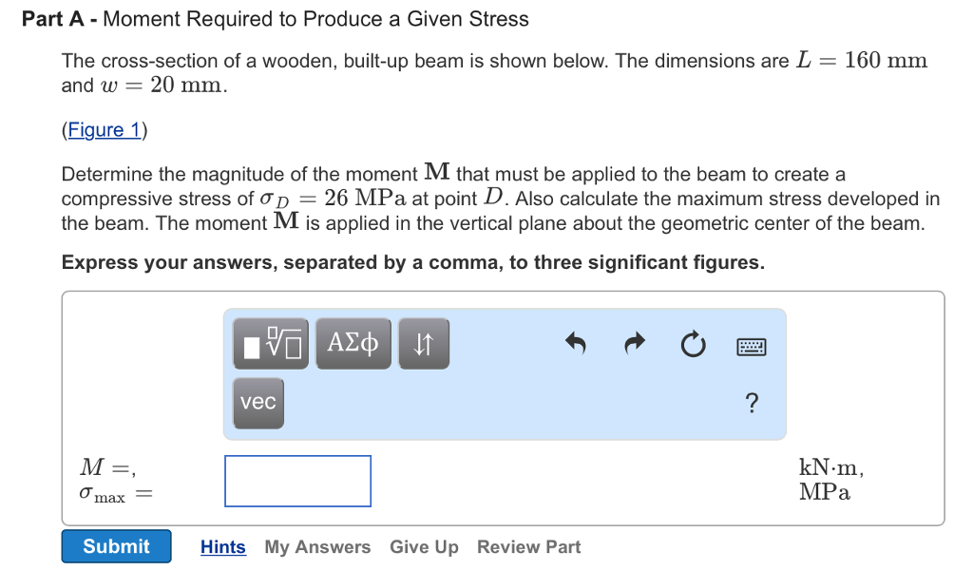Click the M equals label
This screenshot has width=973, height=570.
coord(105,465)
